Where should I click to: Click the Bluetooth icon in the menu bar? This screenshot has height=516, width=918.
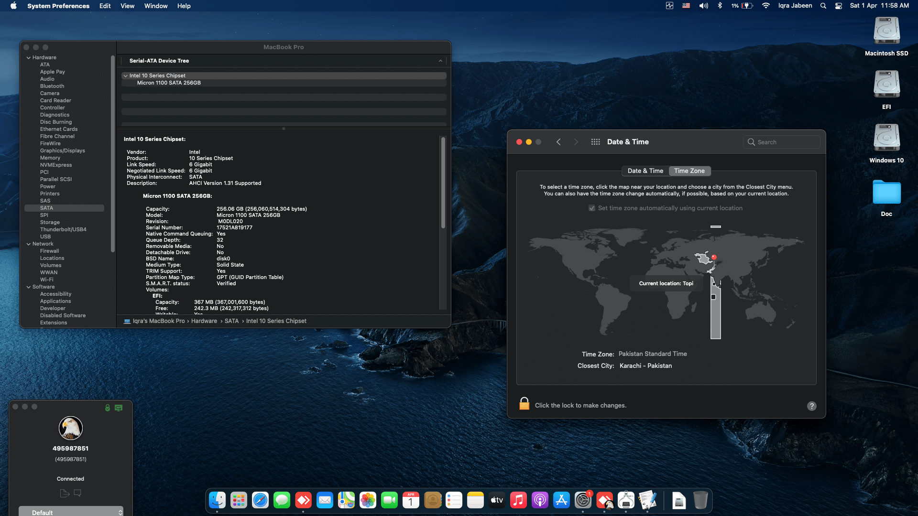pyautogui.click(x=720, y=6)
